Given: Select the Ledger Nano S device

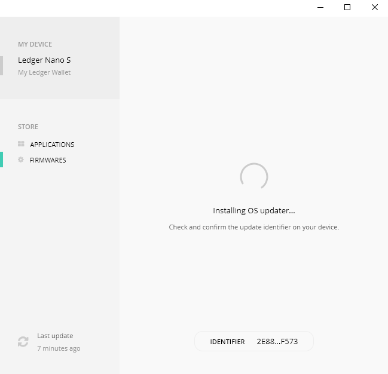Looking at the screenshot, I should (x=44, y=60).
